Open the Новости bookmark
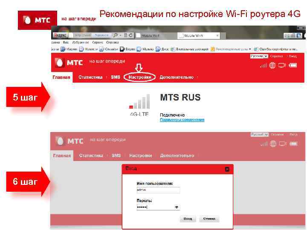This screenshot has height=230, width=307. (x=88, y=49)
